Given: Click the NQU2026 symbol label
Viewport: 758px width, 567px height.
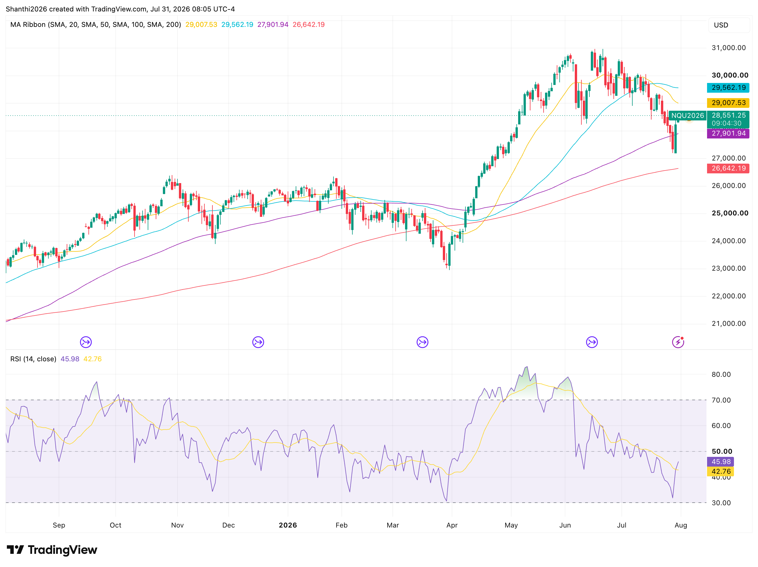Looking at the screenshot, I should [687, 116].
